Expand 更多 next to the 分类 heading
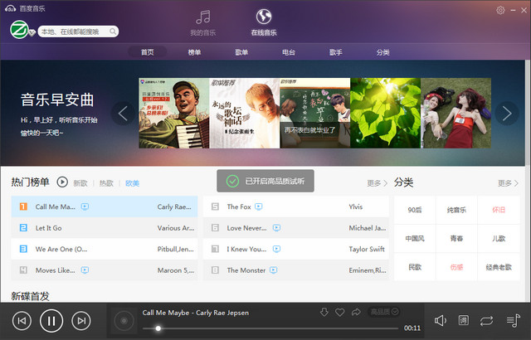Image resolution: width=531 pixels, height=340 pixels. (508, 182)
